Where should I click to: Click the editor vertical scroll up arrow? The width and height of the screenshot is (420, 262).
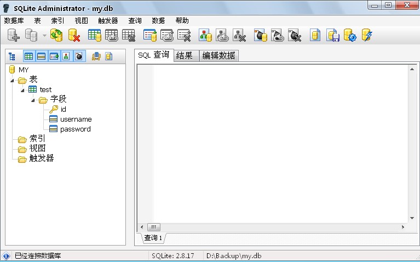point(412,69)
